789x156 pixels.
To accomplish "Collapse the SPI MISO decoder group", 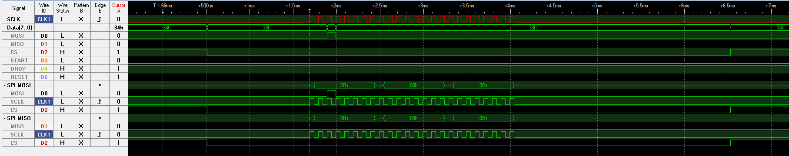I will coord(5,118).
